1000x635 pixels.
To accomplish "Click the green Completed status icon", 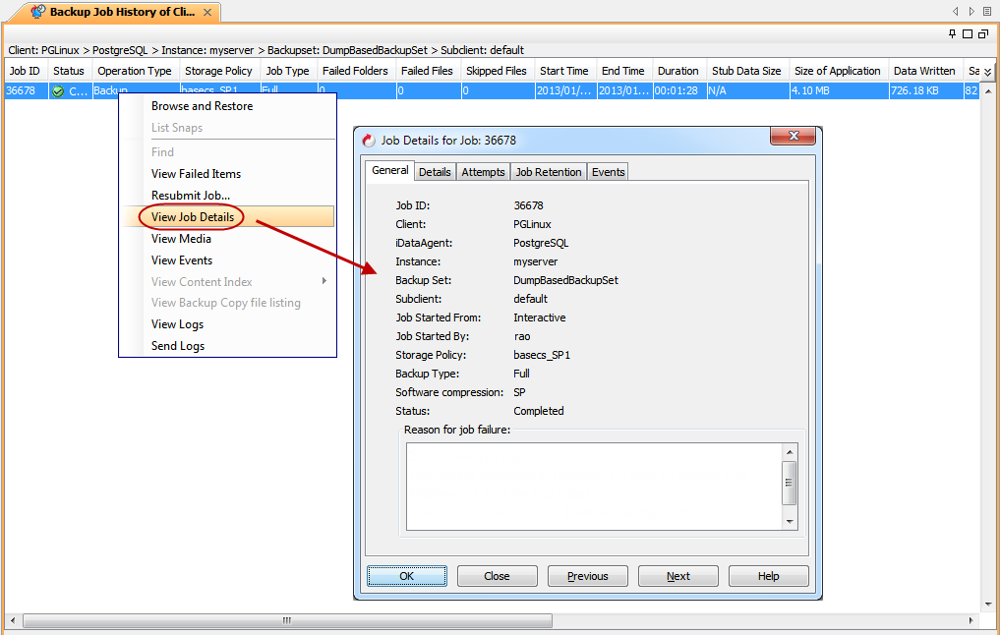I will tap(59, 91).
